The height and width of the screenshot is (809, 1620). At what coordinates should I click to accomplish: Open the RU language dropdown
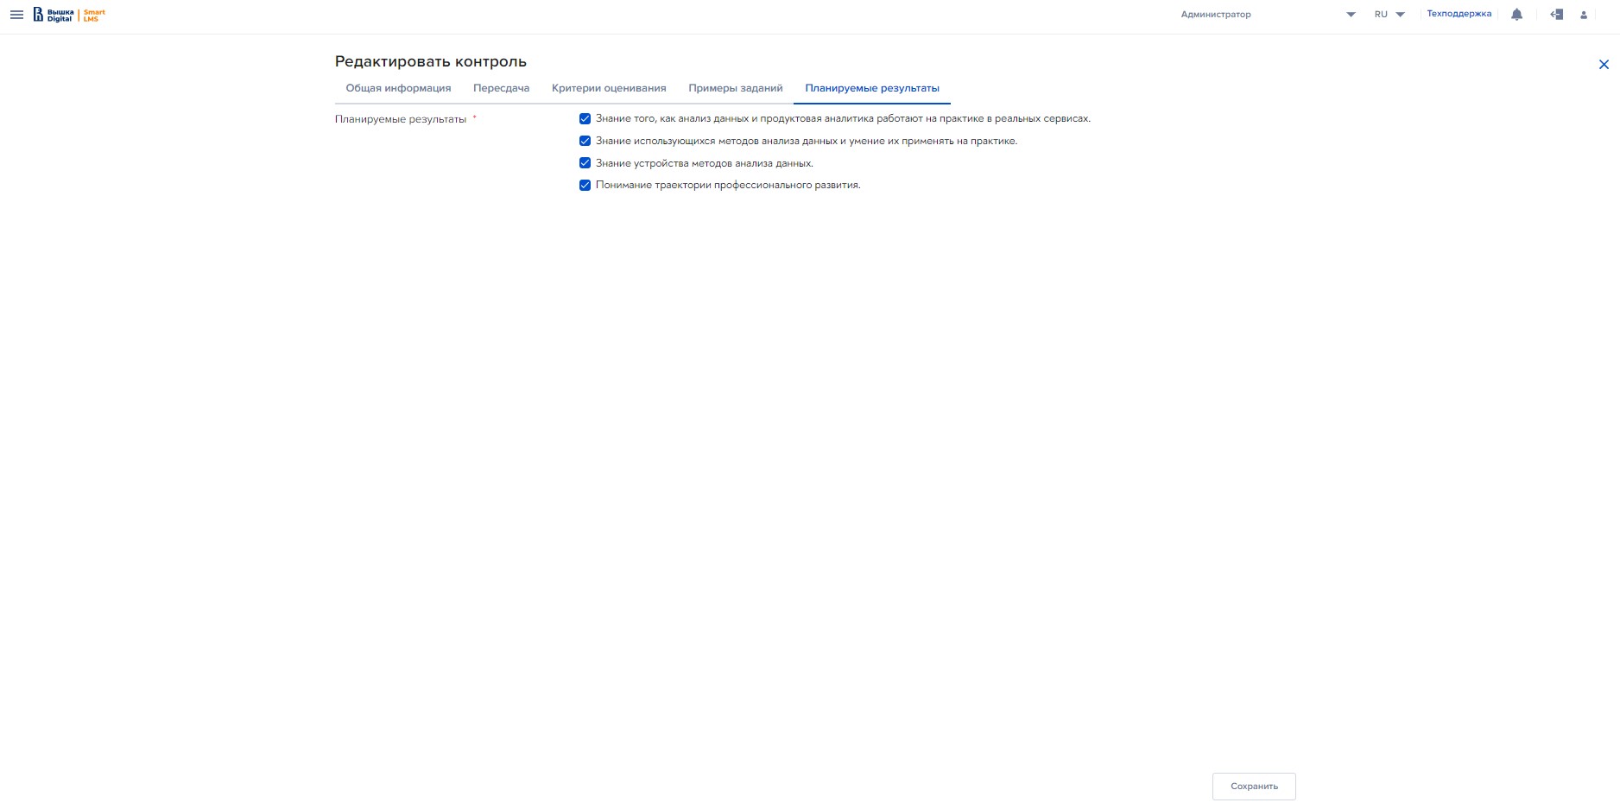[1389, 15]
